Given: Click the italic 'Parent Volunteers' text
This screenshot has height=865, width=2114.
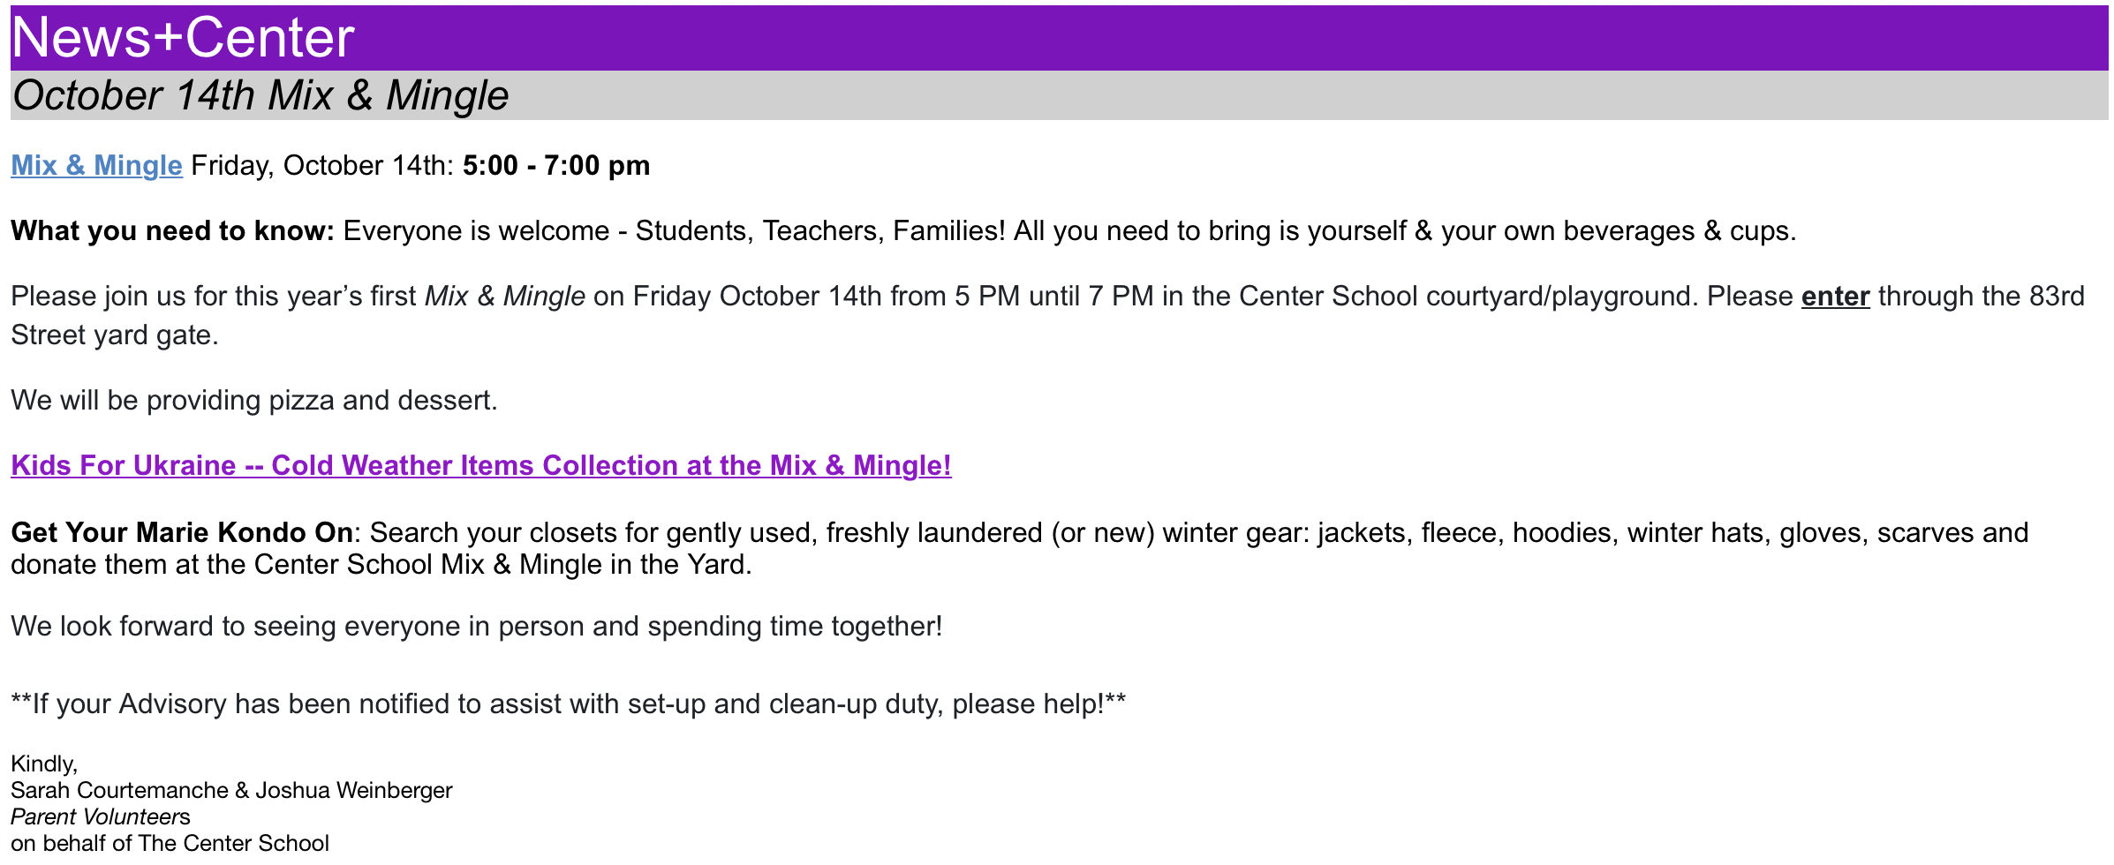Looking at the screenshot, I should tap(100, 816).
